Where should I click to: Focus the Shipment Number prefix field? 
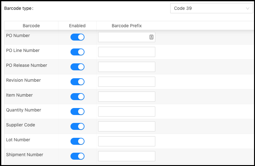(127, 156)
